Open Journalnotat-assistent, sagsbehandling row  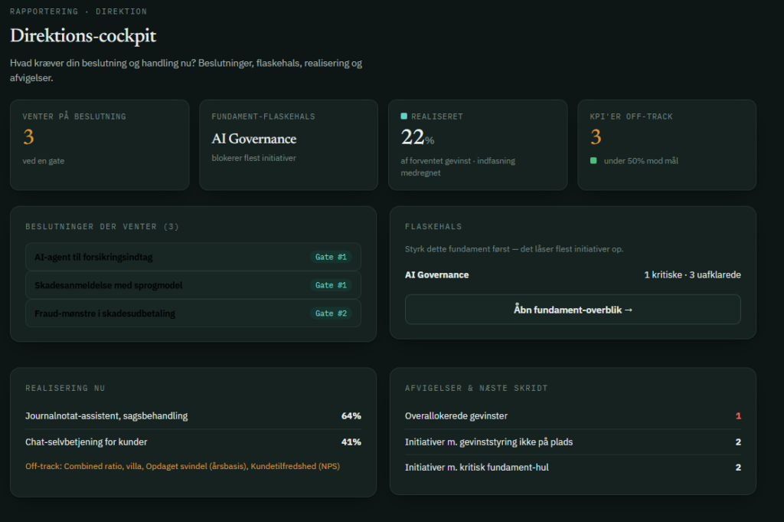[x=193, y=416]
